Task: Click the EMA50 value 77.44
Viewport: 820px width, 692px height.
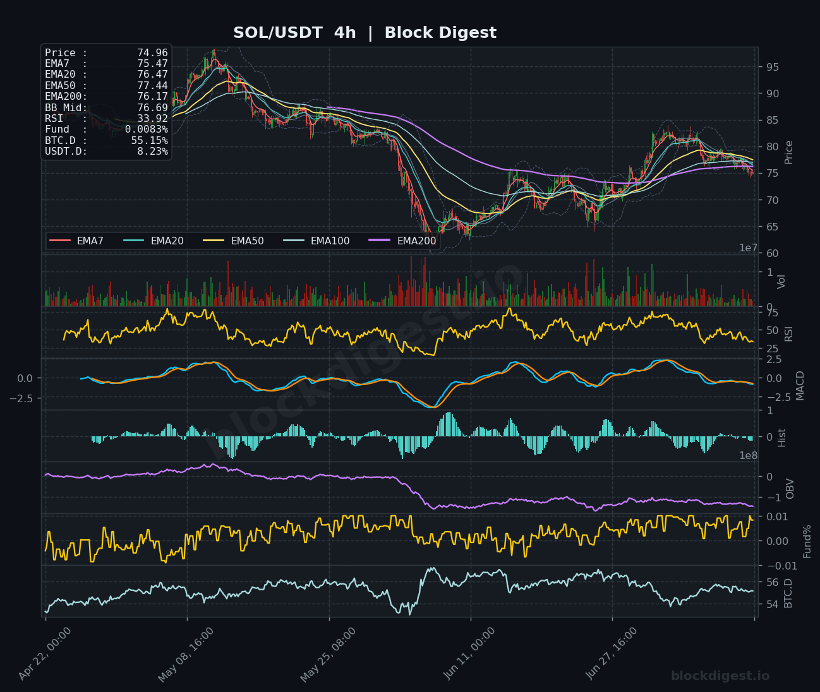Action: point(152,86)
